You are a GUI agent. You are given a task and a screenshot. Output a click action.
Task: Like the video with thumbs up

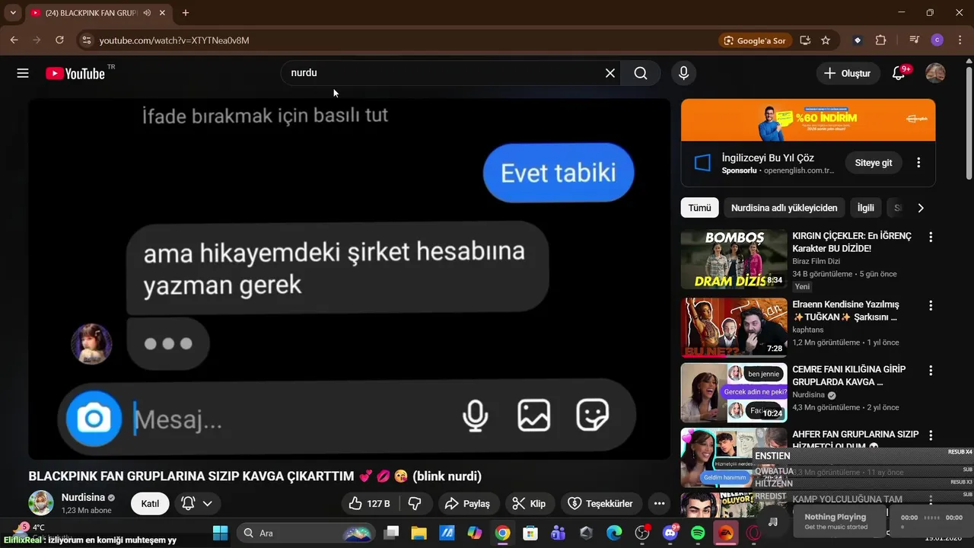point(370,503)
